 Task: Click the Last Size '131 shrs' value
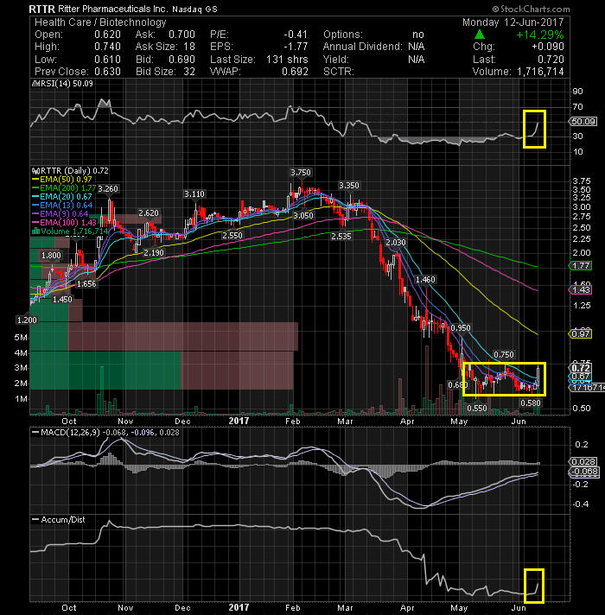[x=287, y=60]
